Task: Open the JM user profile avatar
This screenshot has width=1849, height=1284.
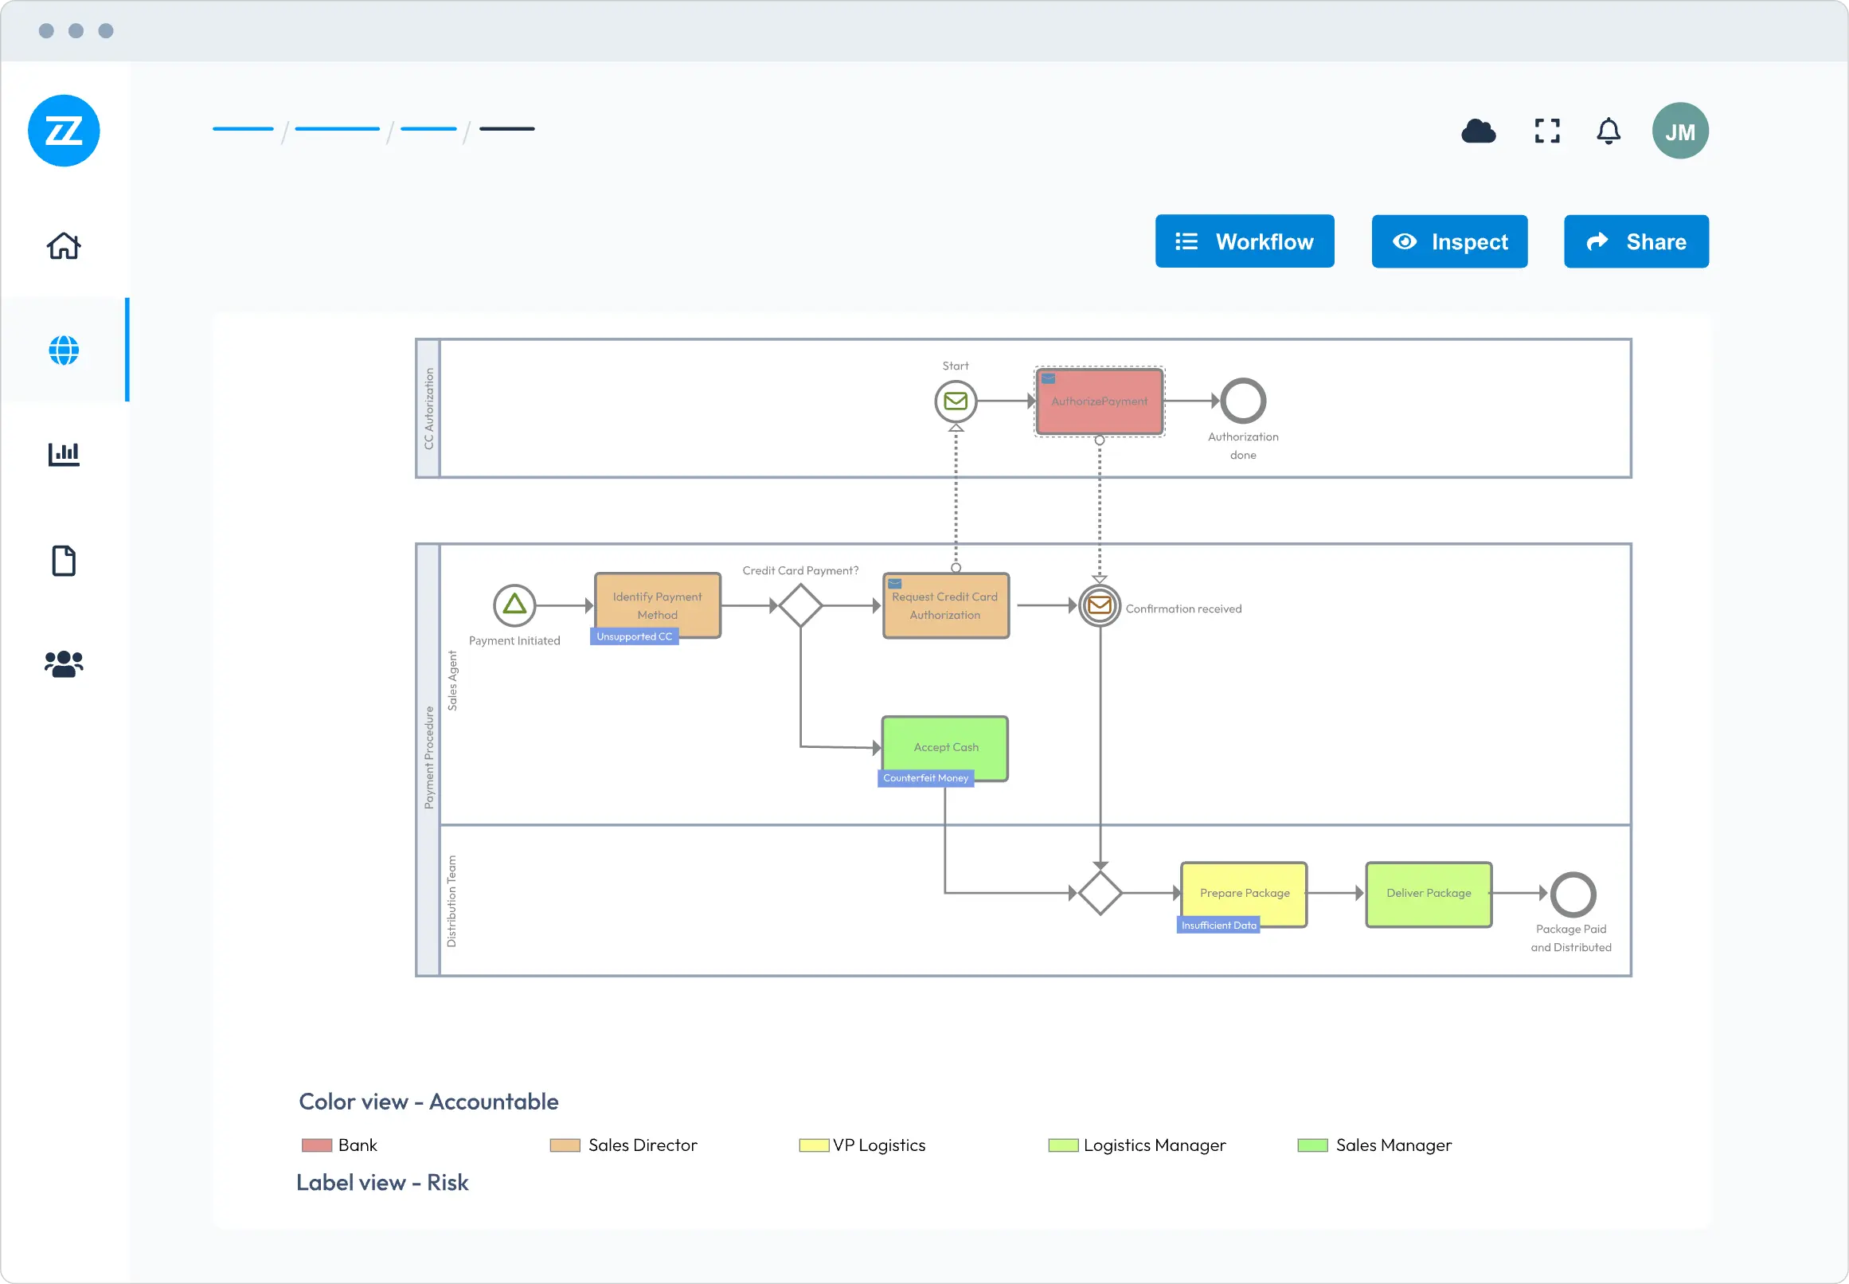Action: [x=1679, y=131]
